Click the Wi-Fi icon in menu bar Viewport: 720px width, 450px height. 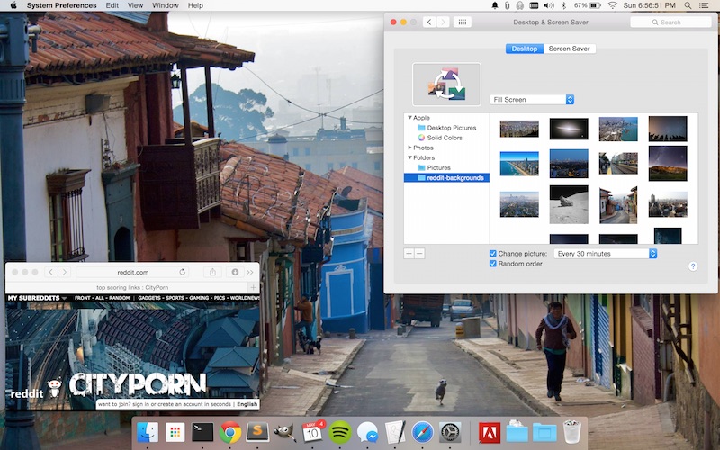612,5
